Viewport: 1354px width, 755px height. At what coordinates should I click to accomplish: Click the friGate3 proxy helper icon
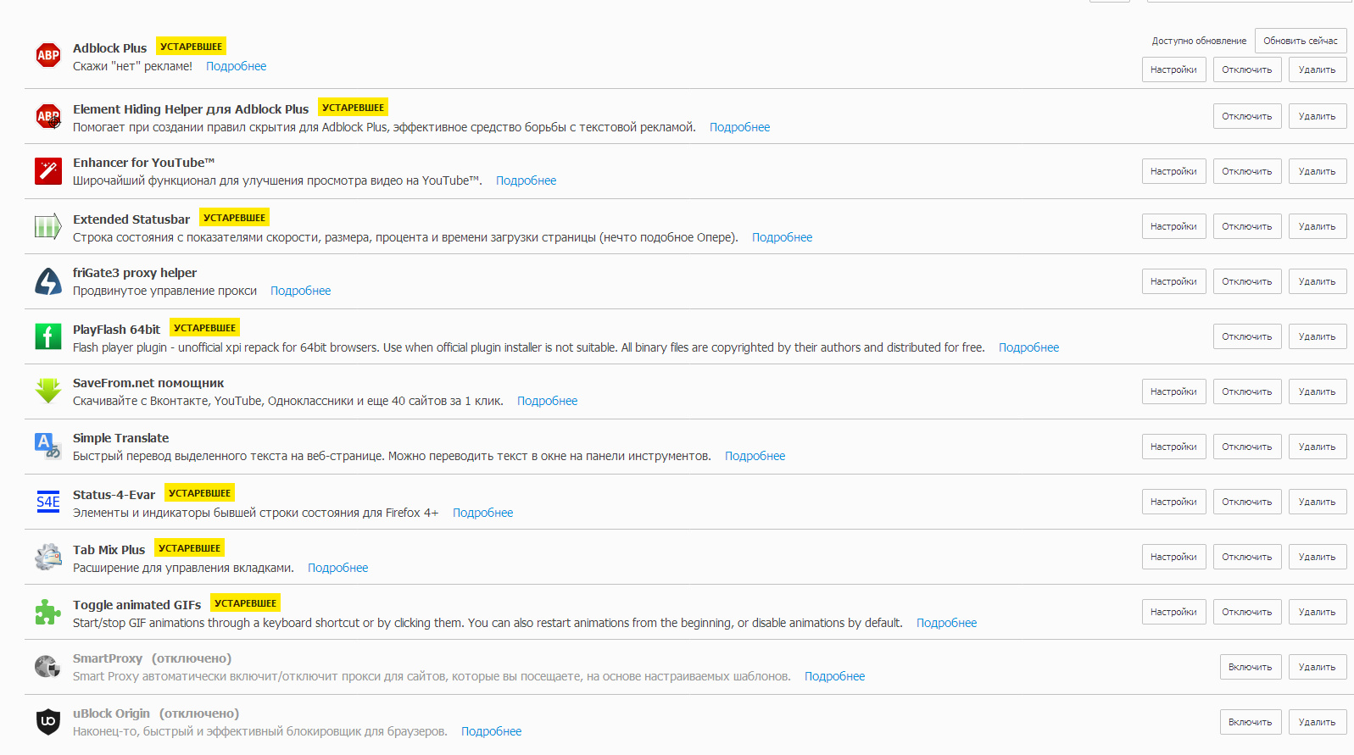pyautogui.click(x=48, y=281)
